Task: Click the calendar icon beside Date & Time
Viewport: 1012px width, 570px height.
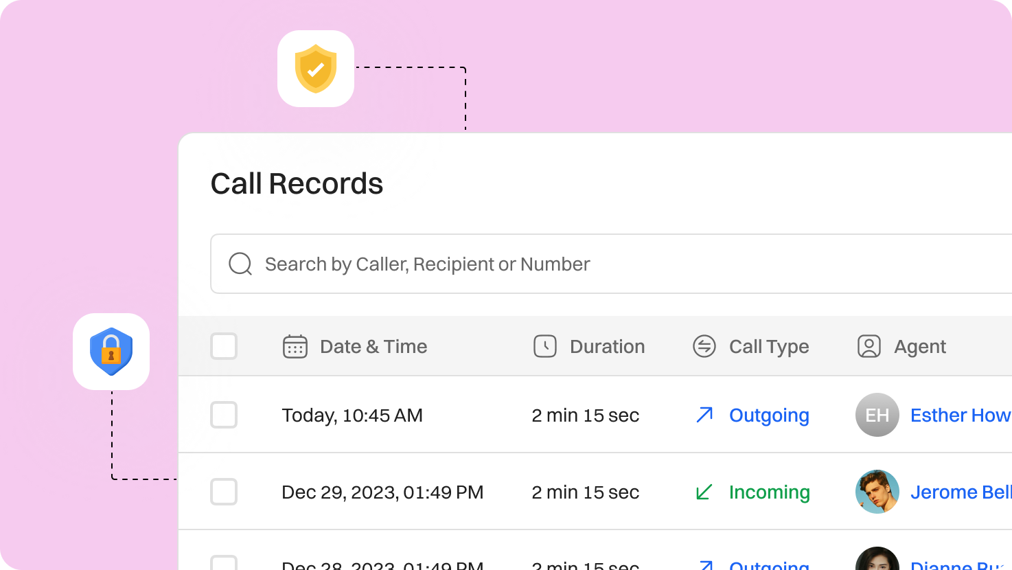Action: tap(295, 347)
